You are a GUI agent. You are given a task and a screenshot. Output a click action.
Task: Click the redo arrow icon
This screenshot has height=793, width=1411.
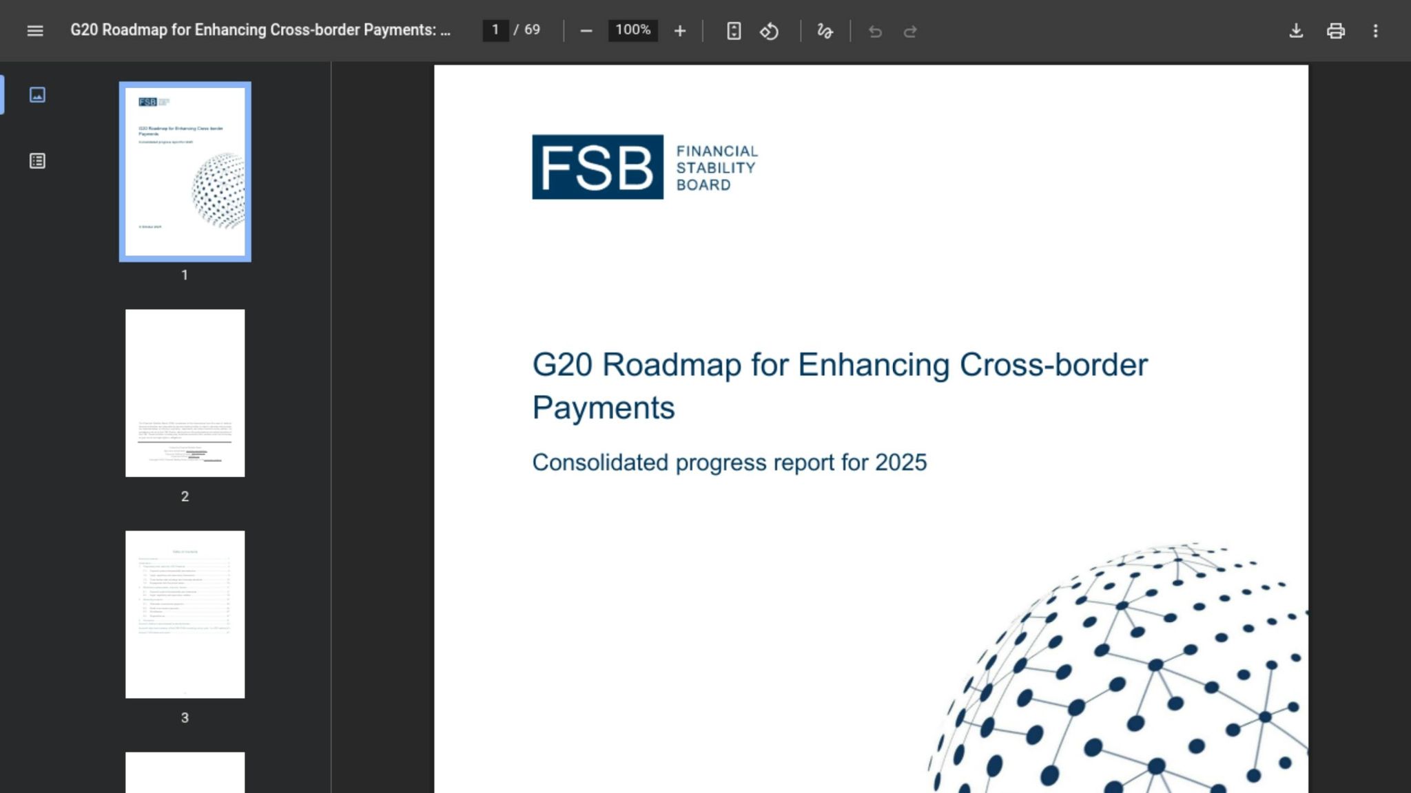[910, 31]
